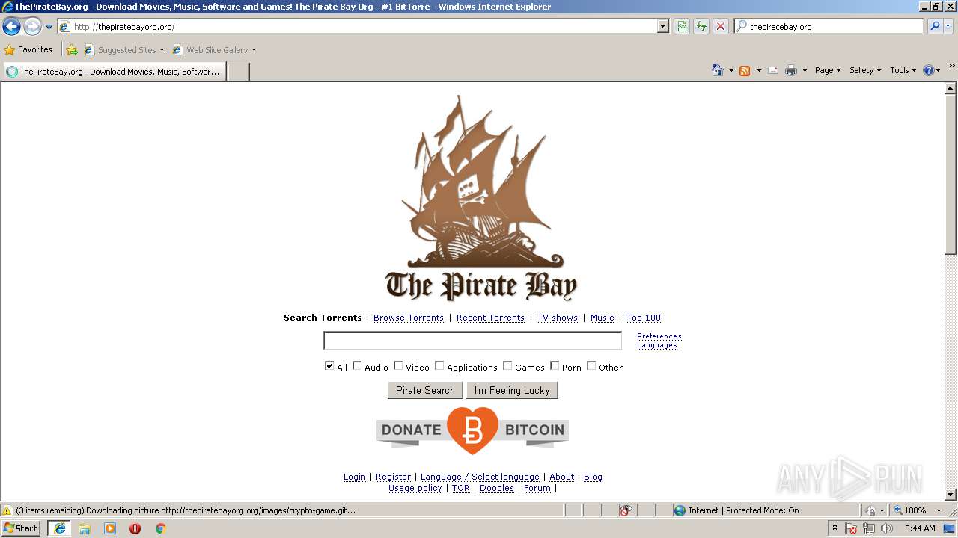Viewport: 958px width, 538px height.
Task: Click the RSS feeds icon
Action: click(745, 70)
